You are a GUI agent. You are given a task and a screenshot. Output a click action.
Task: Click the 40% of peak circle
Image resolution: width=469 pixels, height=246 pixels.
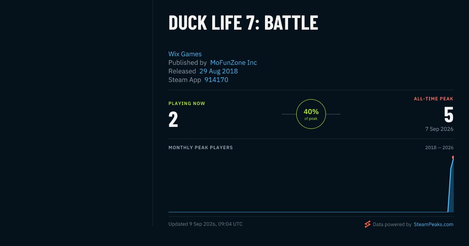point(311,114)
